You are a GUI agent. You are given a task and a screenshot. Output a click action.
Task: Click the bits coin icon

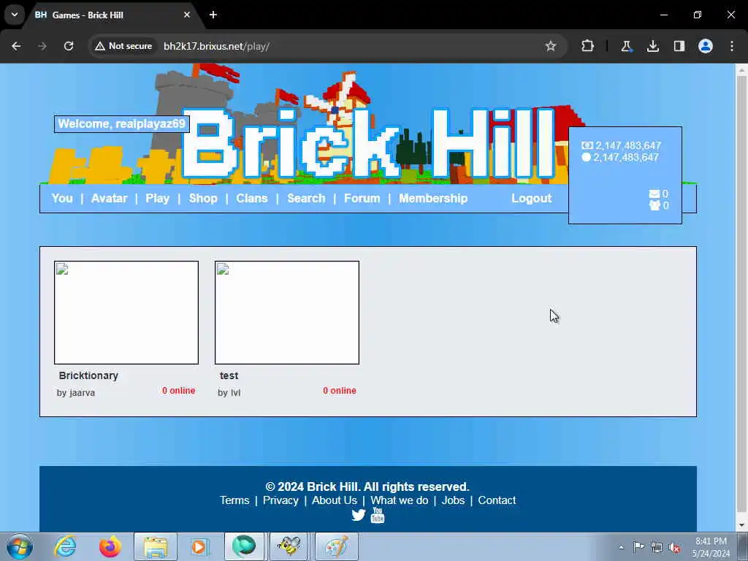click(x=587, y=157)
